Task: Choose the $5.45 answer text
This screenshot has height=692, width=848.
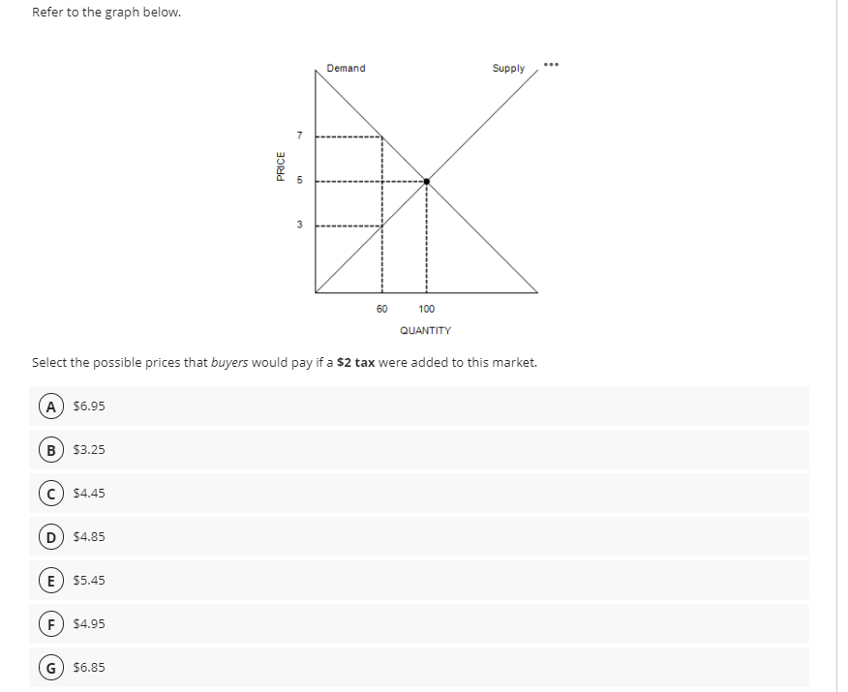Action: point(89,580)
